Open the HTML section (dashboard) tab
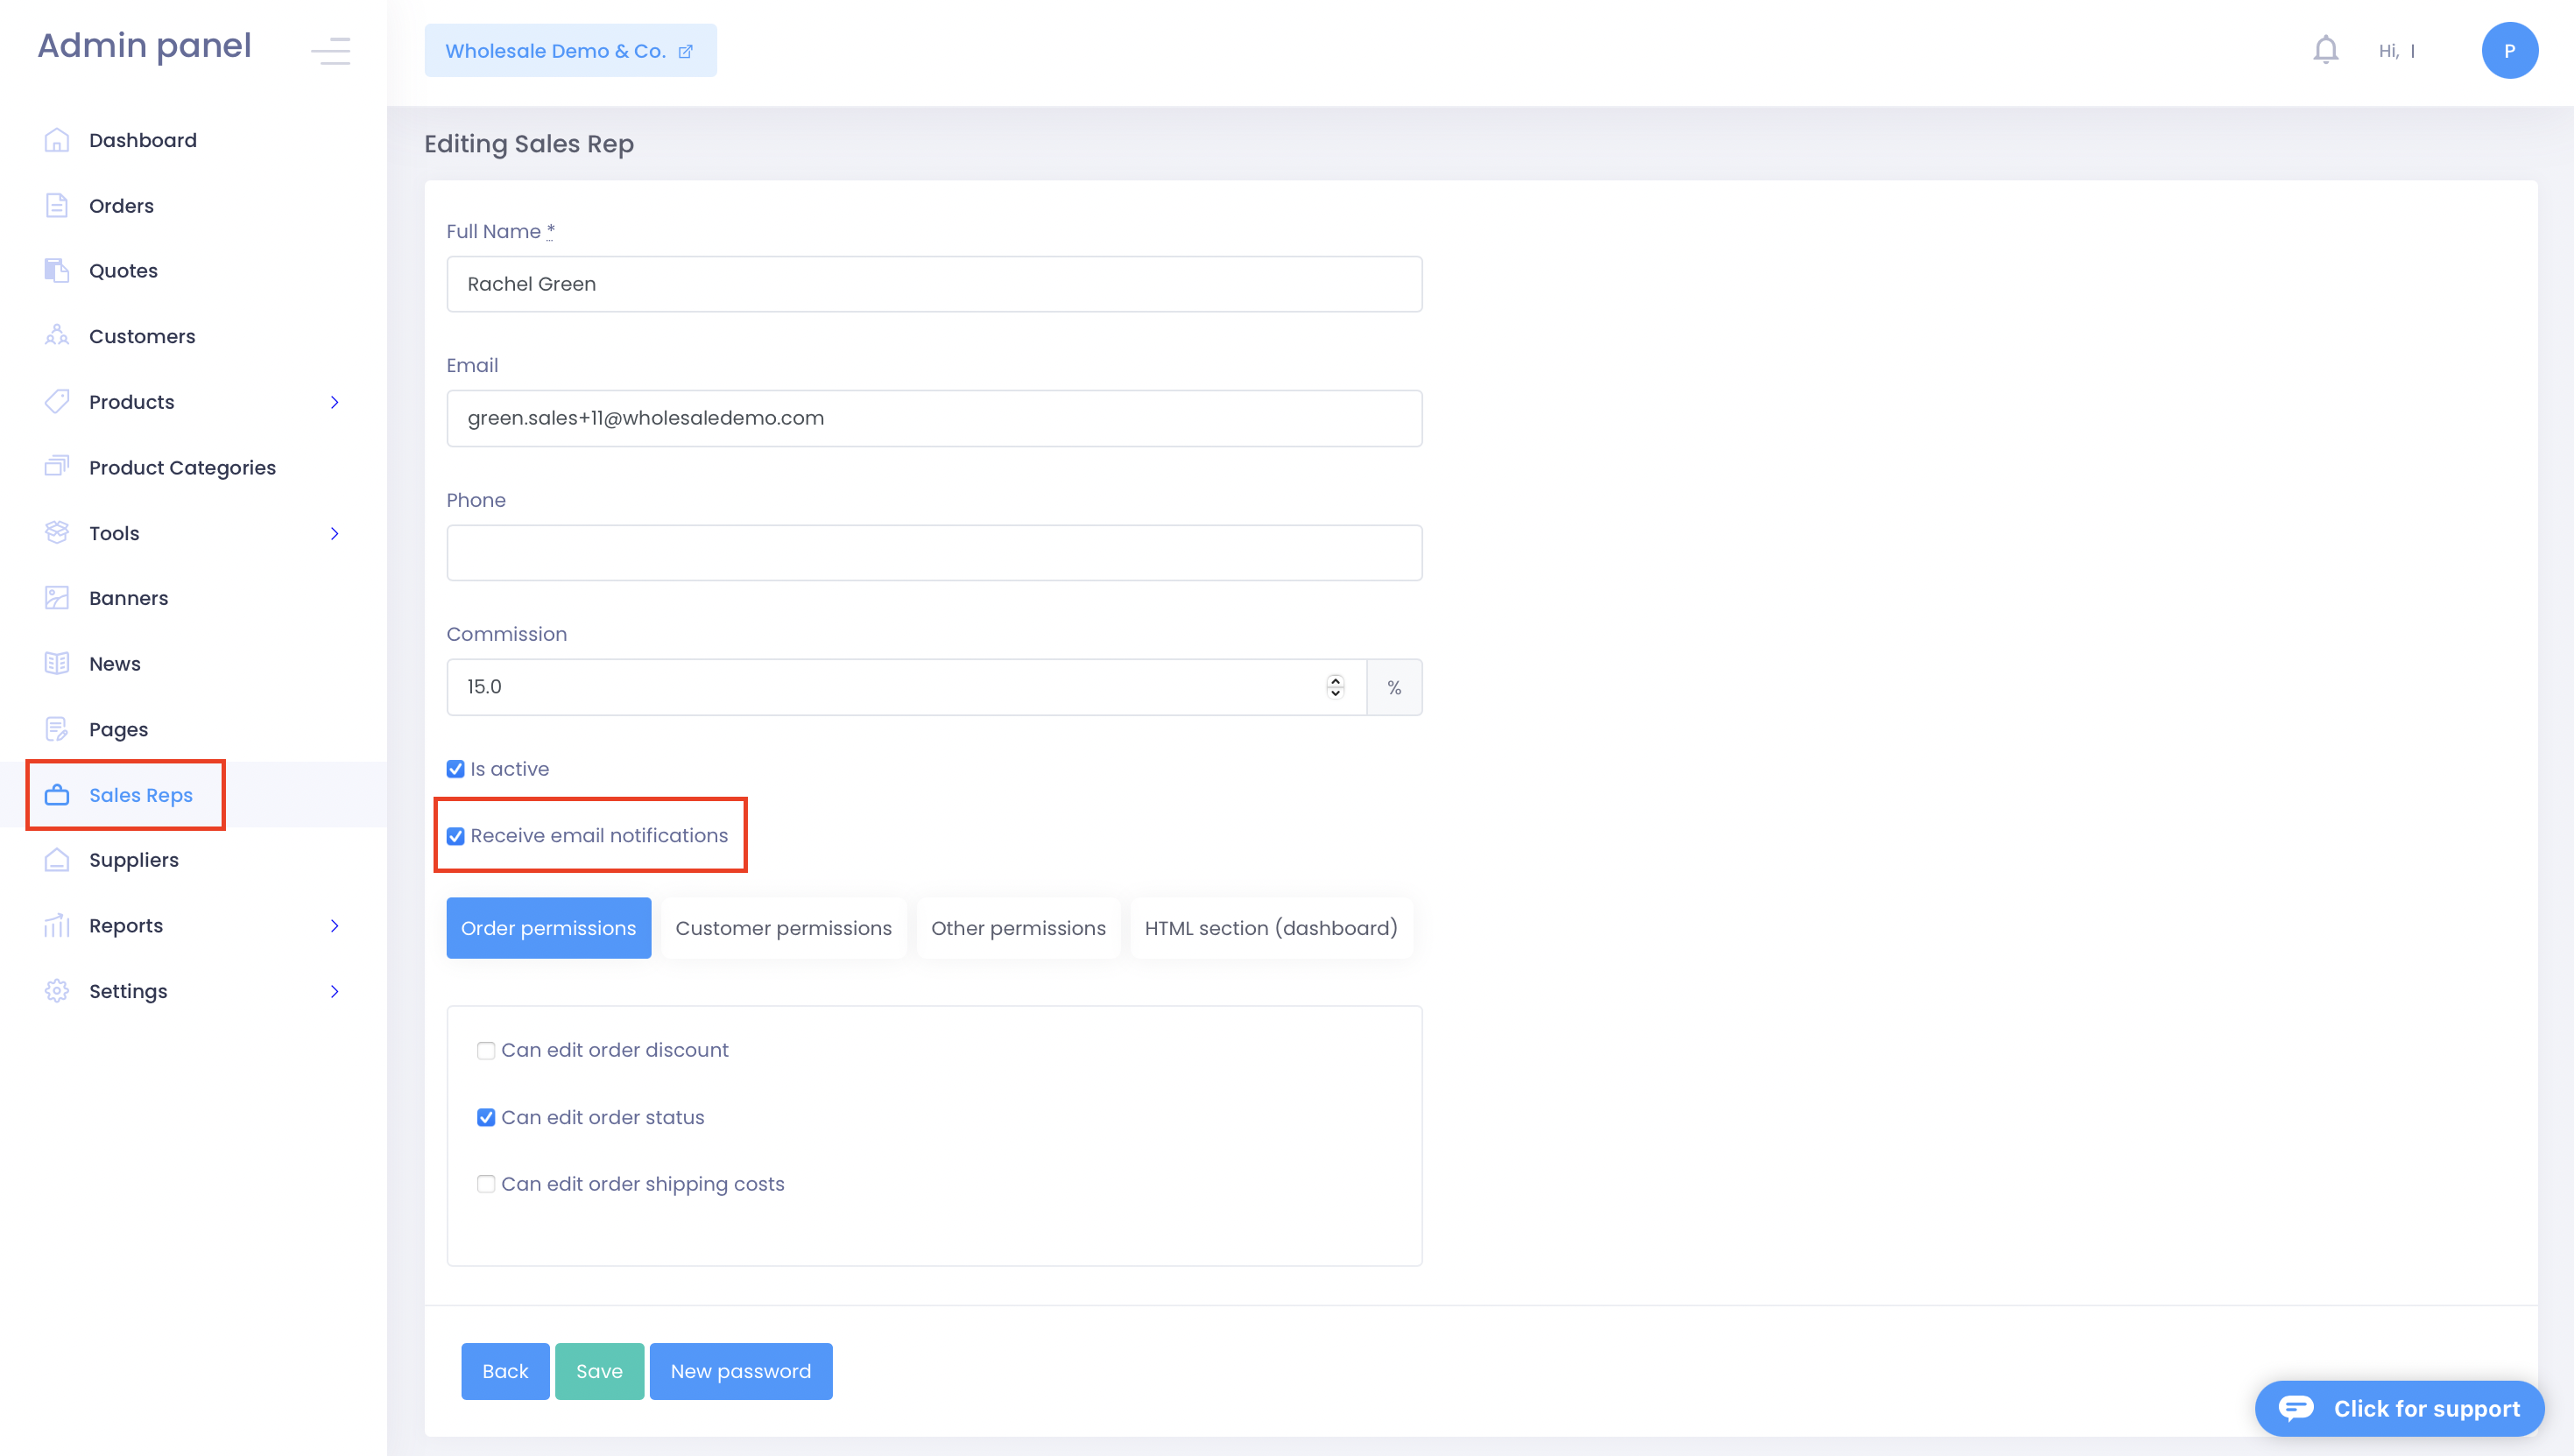Screen dimensions: 2574x1456 coord(1271,927)
